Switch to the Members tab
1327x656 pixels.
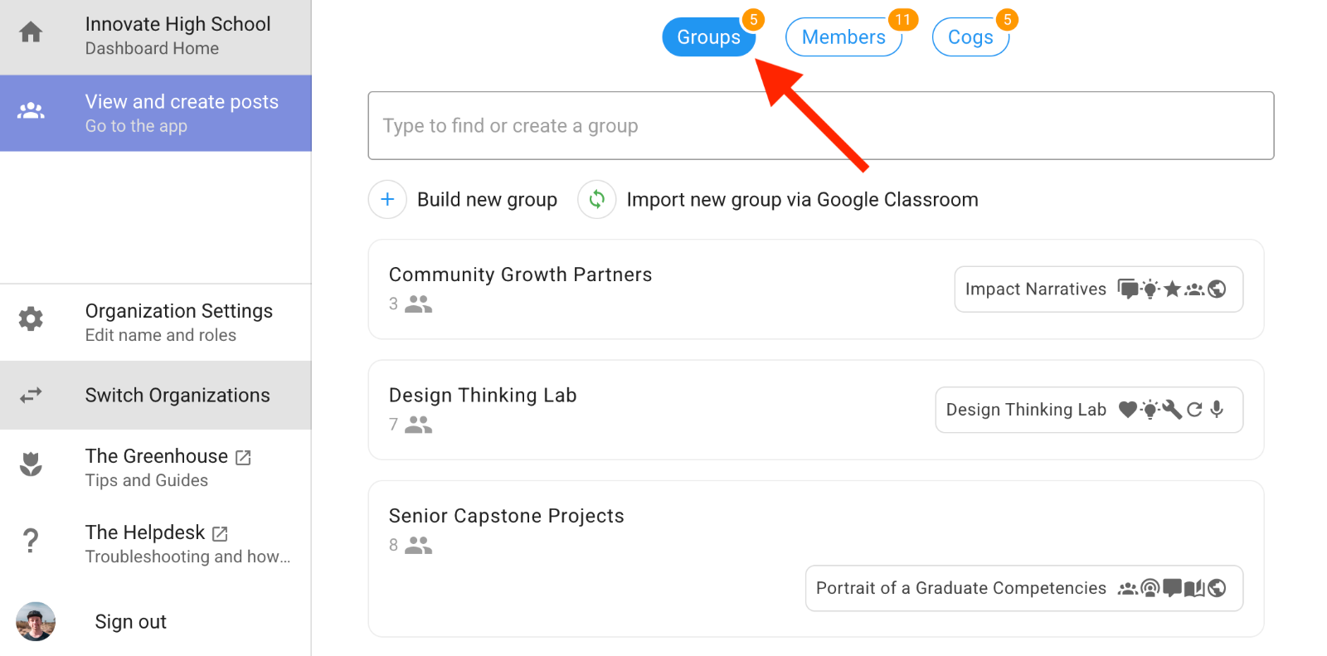[x=843, y=36]
